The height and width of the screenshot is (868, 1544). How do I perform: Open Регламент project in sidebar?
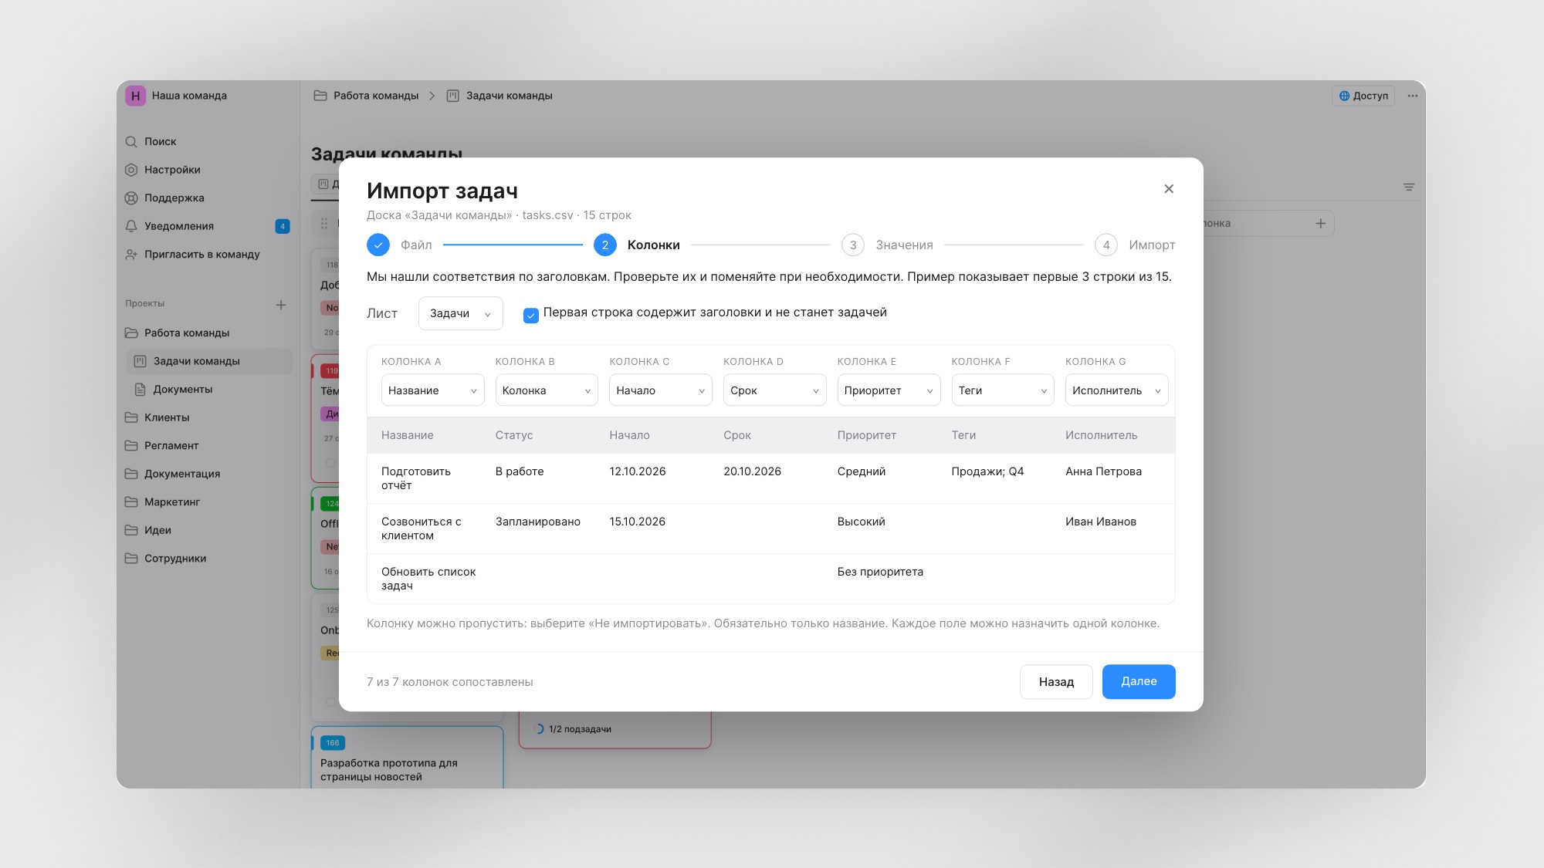171,446
